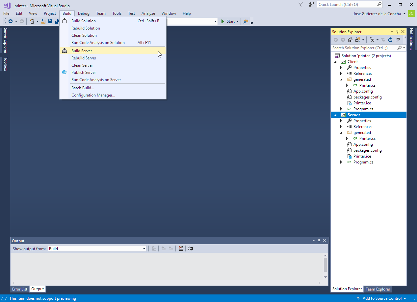Refresh the Solution Explorer tree

pos(390,40)
